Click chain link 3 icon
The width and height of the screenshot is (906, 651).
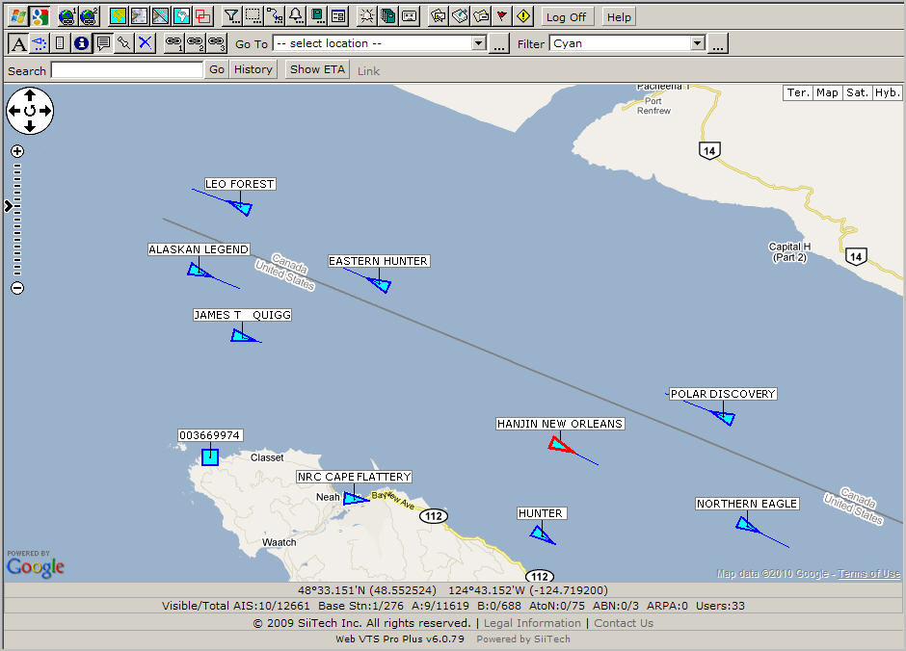217,43
